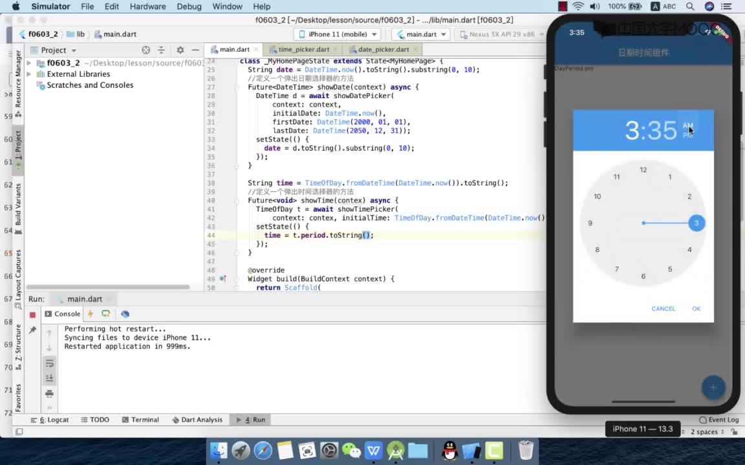Click the fold marker at line 27
The height and width of the screenshot is (465, 745).
point(235,87)
